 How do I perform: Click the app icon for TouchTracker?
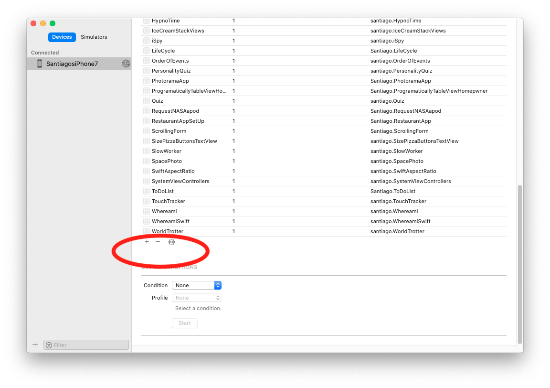pyautogui.click(x=147, y=201)
